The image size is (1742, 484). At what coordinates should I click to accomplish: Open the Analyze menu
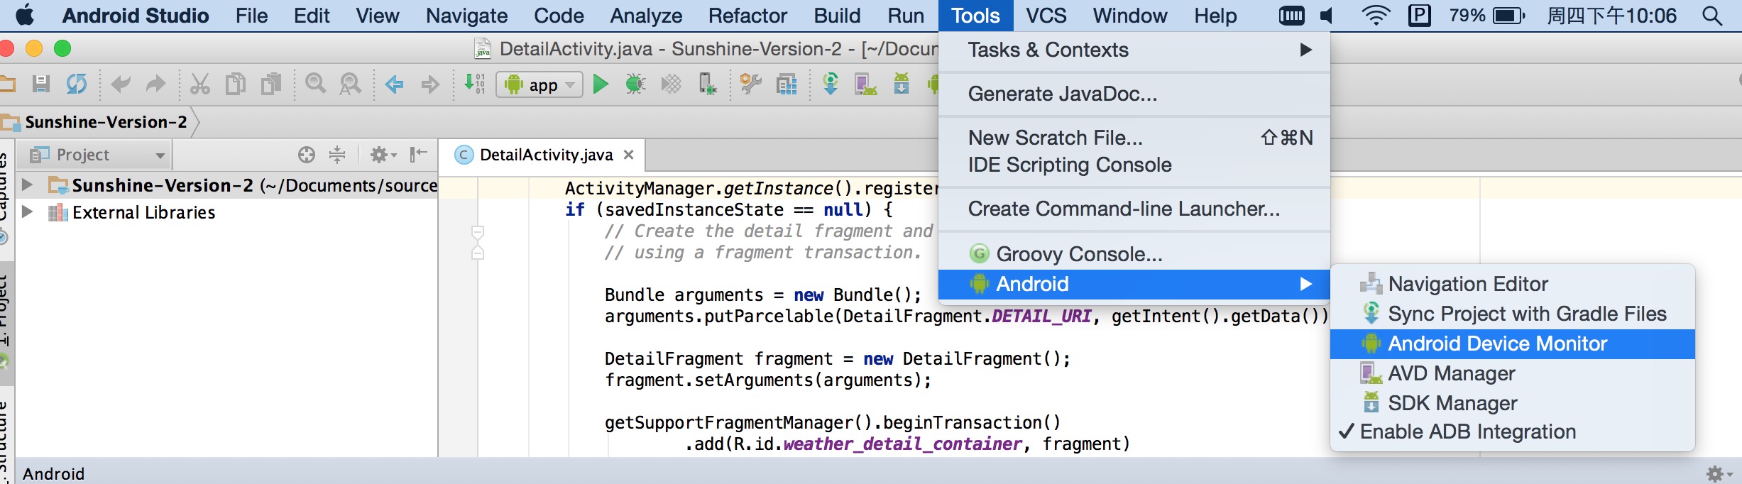tap(646, 16)
